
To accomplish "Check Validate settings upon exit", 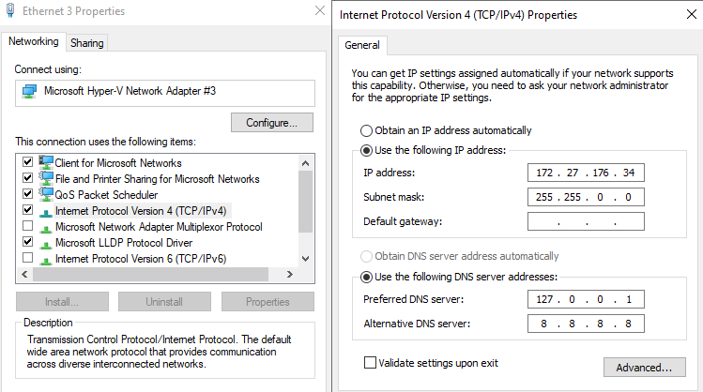I will click(369, 362).
